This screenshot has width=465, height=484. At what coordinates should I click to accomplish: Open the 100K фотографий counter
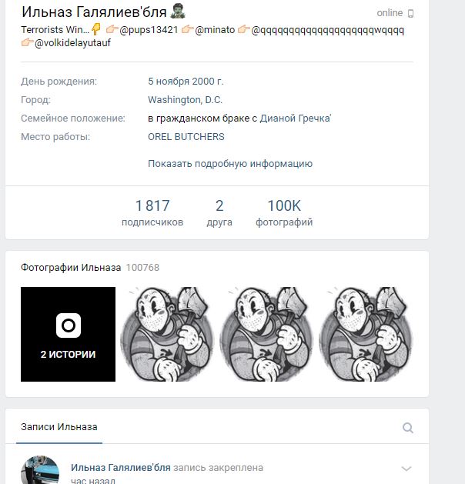pos(284,212)
